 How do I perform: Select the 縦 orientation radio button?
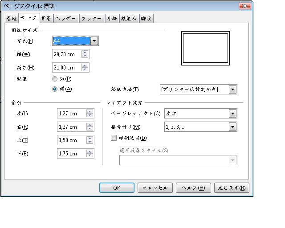coord(55,79)
